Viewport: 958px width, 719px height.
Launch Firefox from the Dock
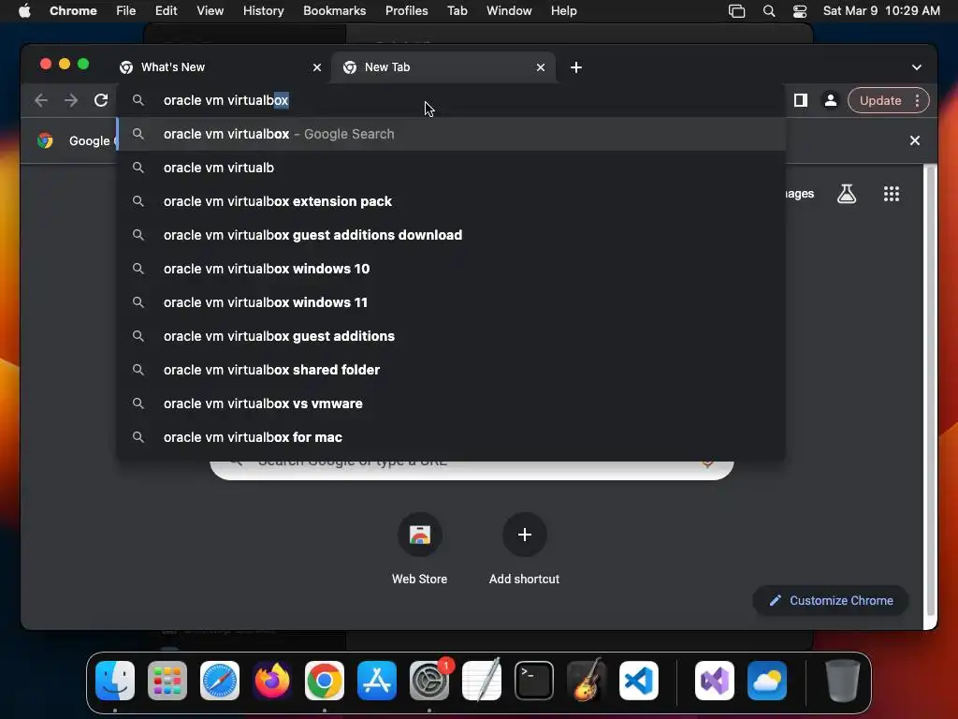(x=272, y=681)
